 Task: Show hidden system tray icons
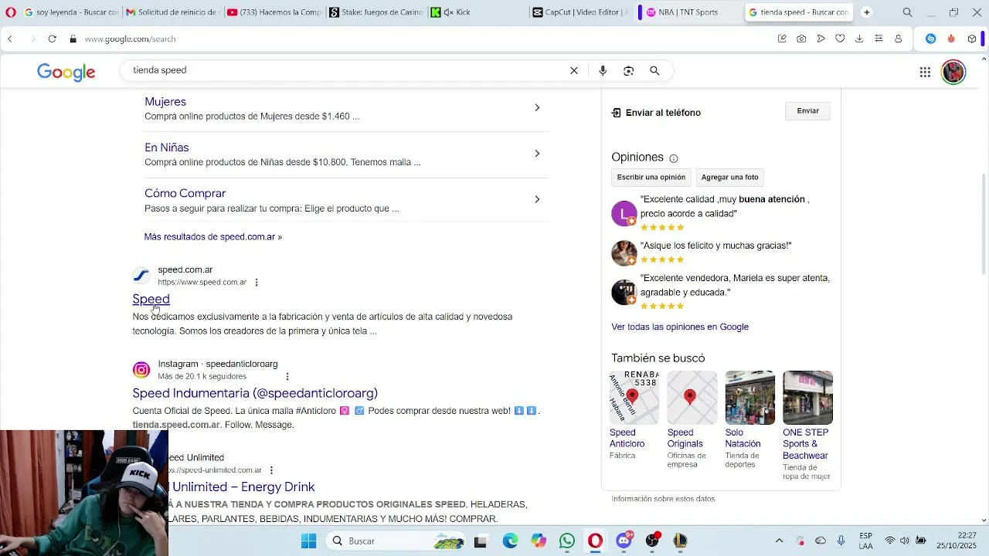pyautogui.click(x=779, y=541)
